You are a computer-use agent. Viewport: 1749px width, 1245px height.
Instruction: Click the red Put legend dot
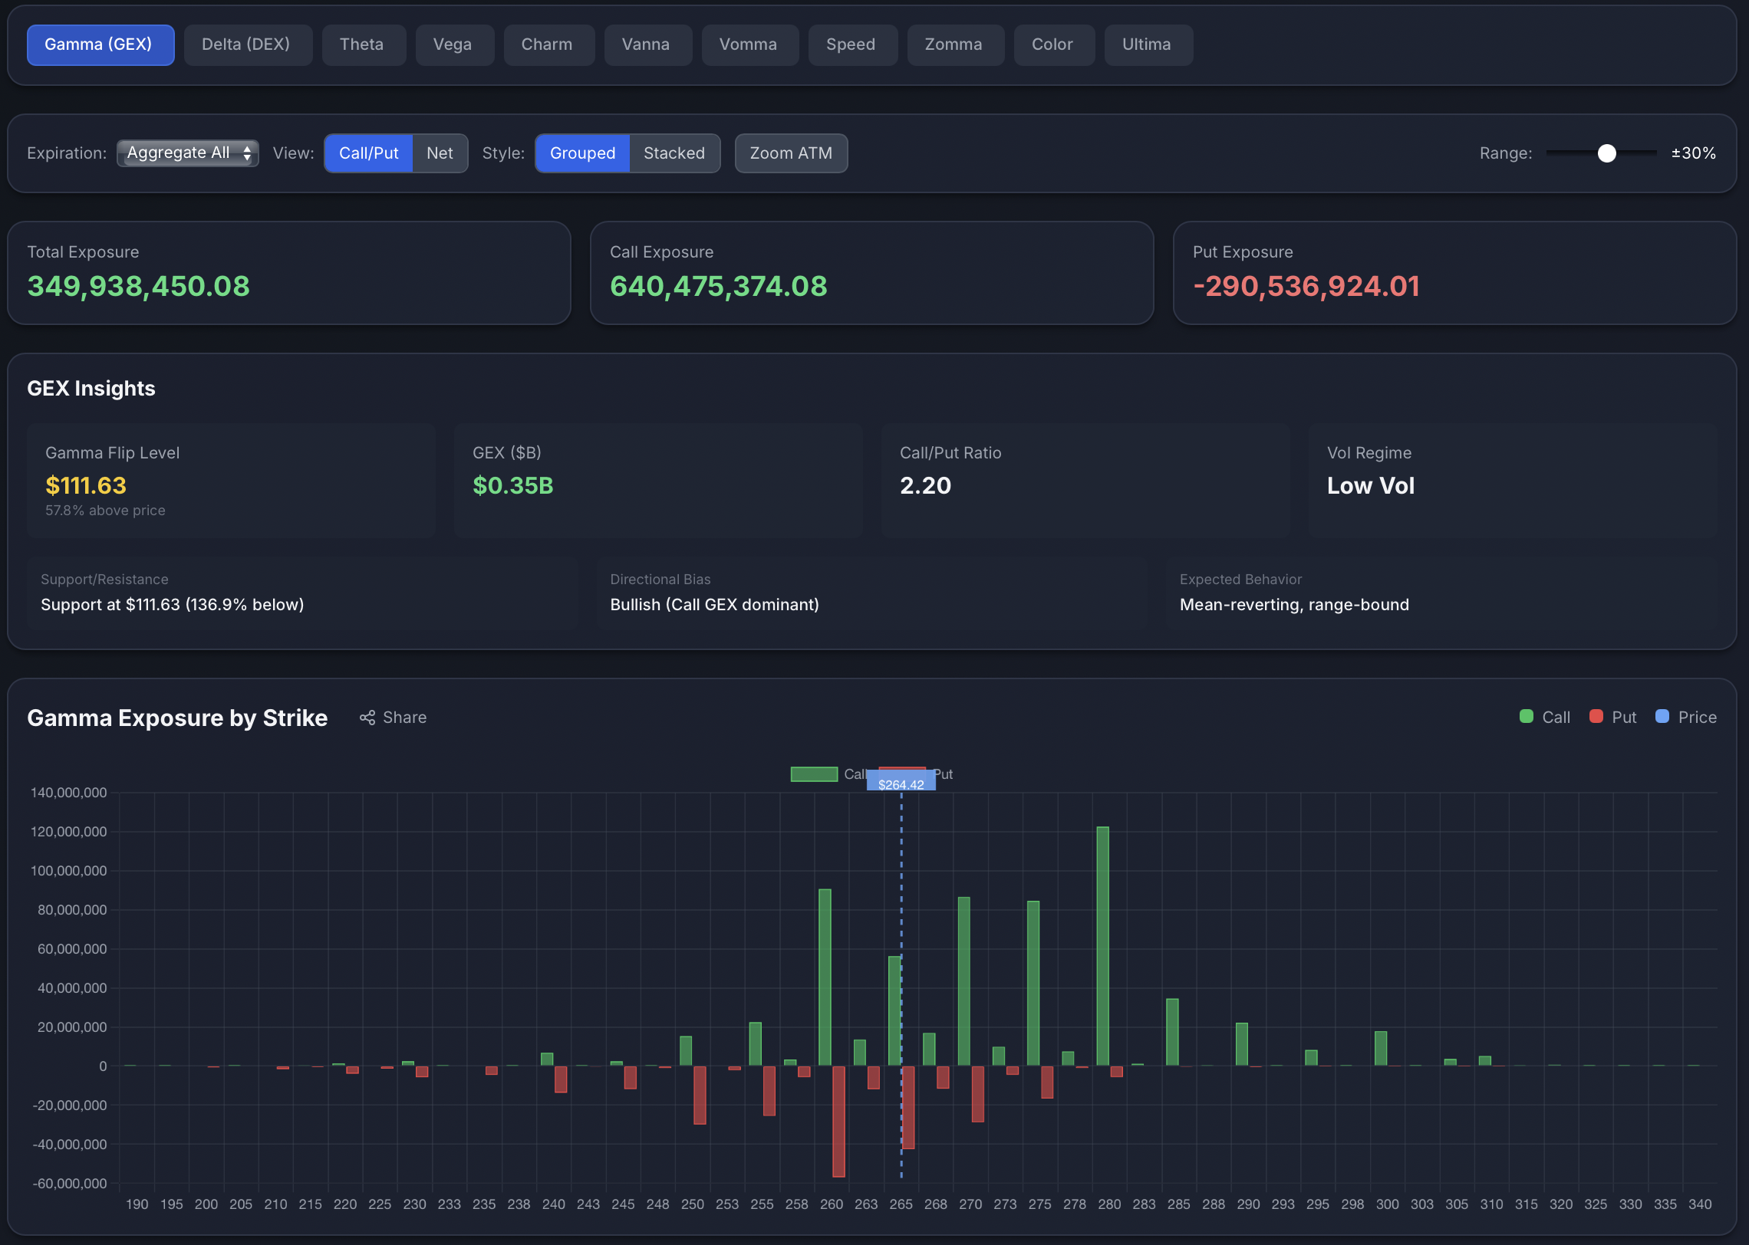pos(1596,717)
